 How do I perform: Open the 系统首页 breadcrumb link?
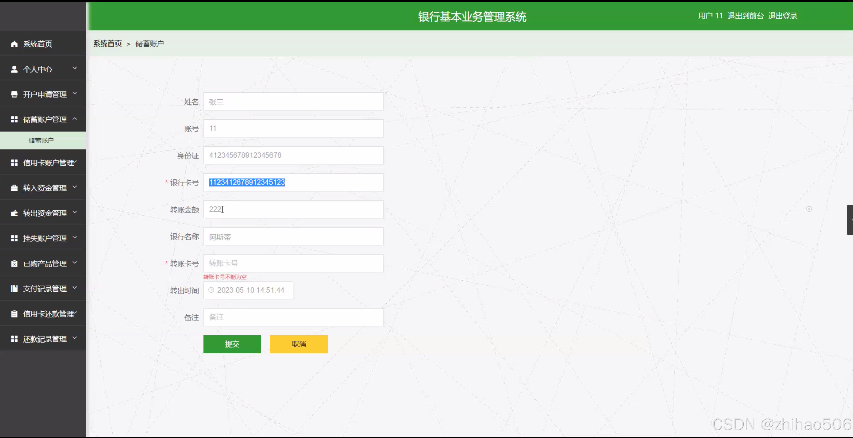[x=107, y=44]
